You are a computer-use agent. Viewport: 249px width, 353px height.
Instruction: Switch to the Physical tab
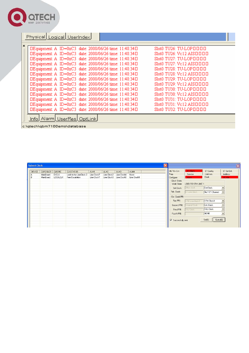click(35, 37)
